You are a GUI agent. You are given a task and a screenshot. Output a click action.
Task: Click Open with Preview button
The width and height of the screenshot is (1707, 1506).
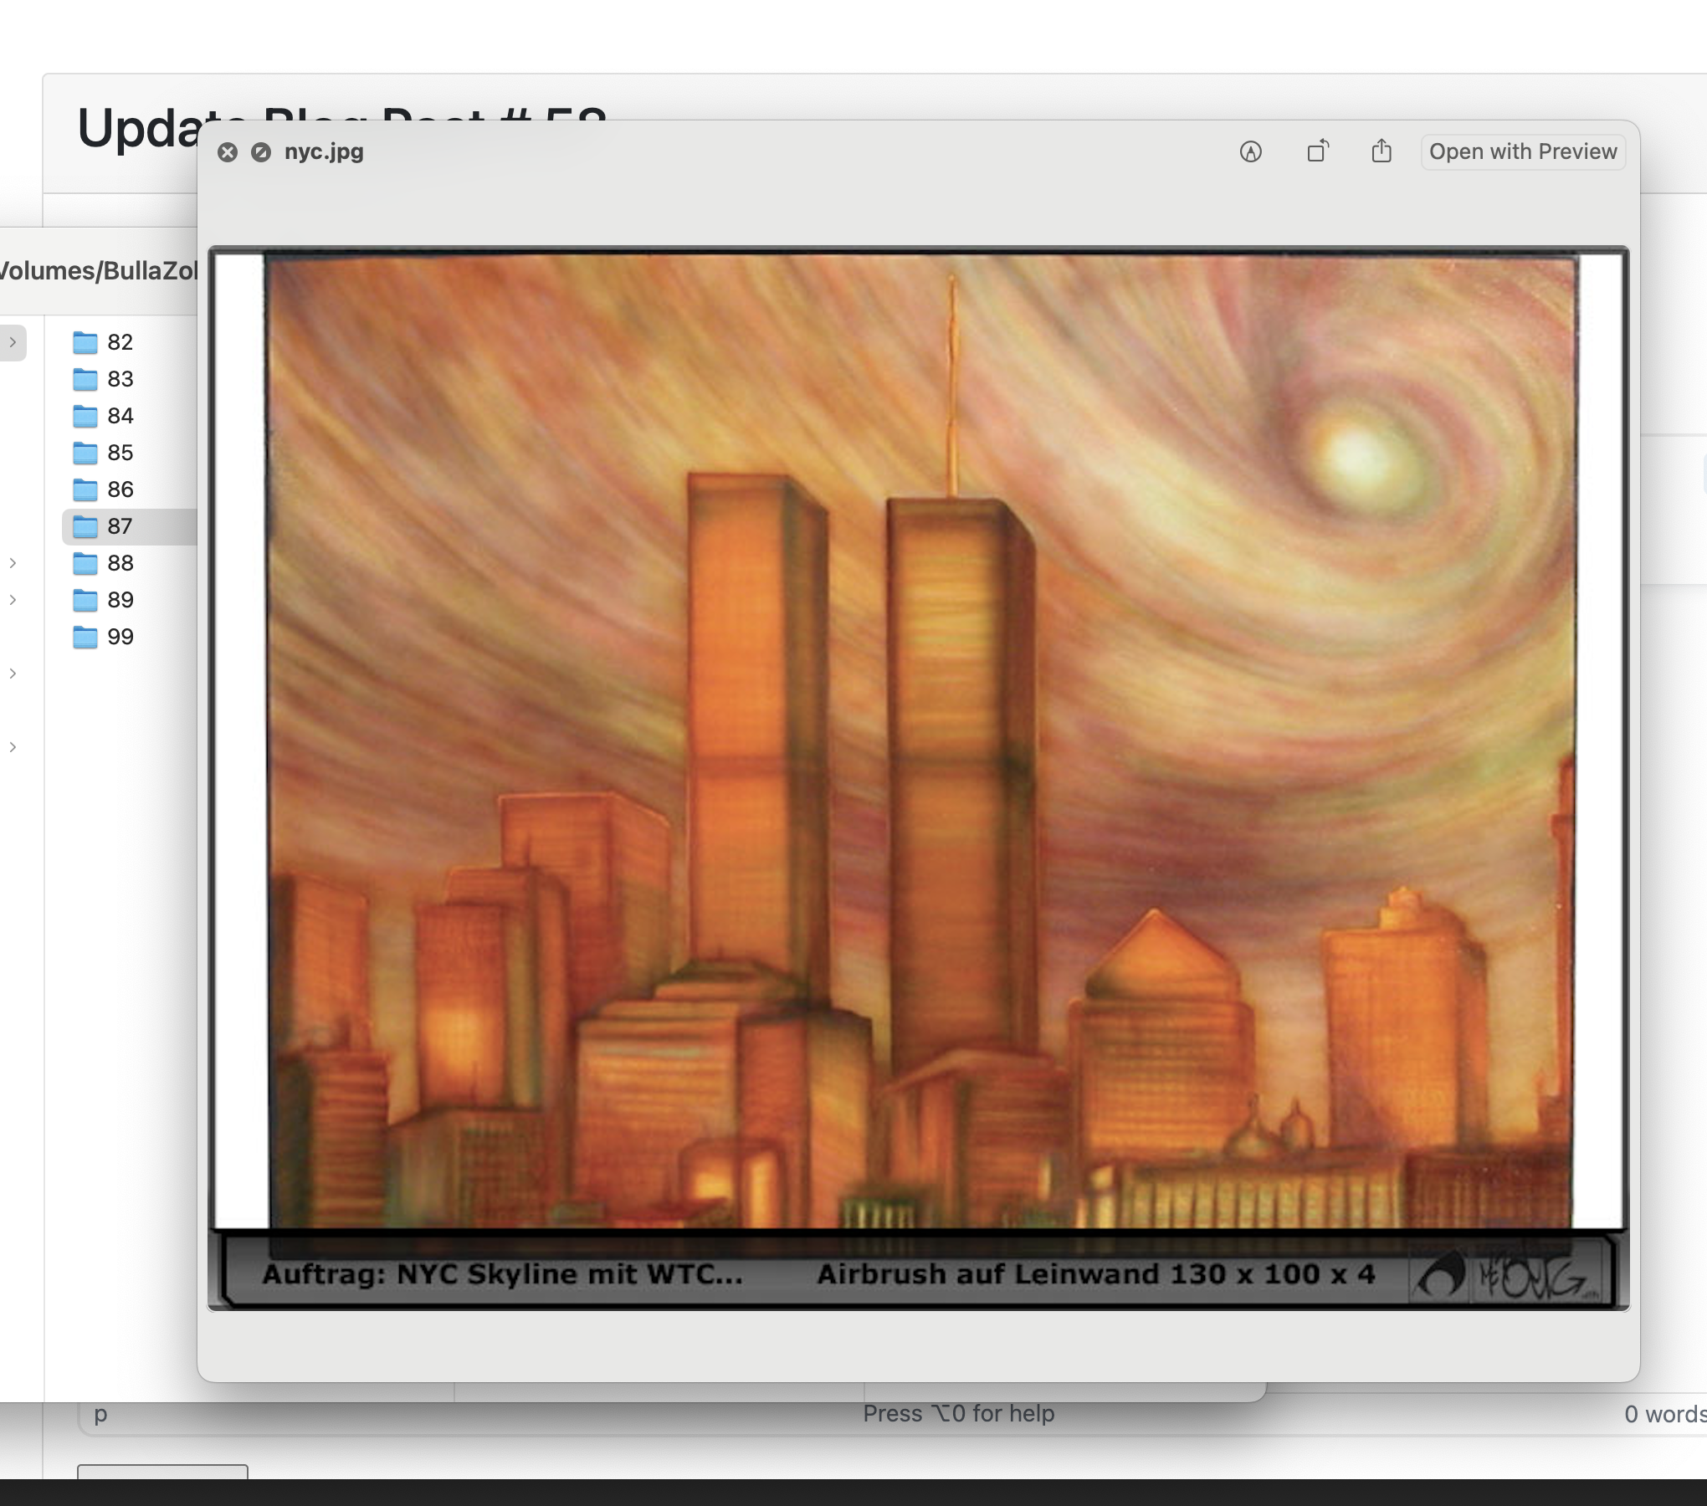[x=1522, y=152]
